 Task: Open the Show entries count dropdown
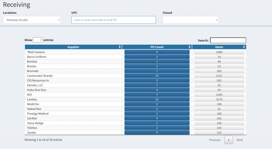pyautogui.click(x=38, y=40)
